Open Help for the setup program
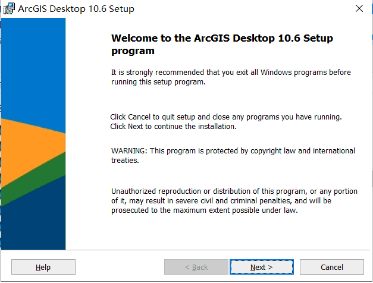373x283 pixels. (43, 267)
